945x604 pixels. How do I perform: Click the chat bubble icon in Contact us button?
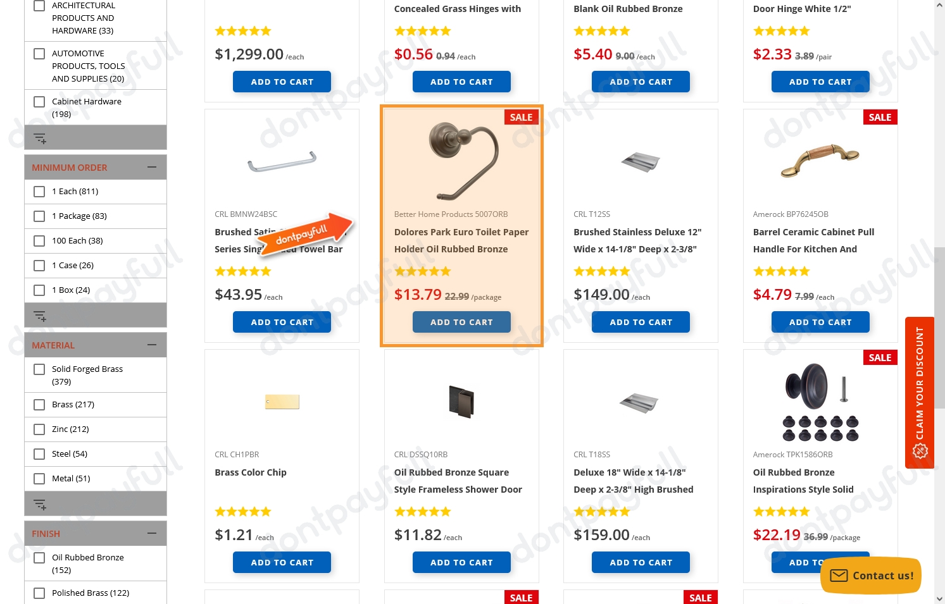(838, 576)
